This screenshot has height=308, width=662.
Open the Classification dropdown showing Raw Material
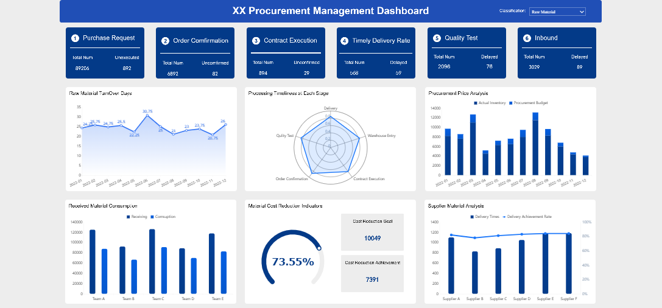tap(557, 12)
